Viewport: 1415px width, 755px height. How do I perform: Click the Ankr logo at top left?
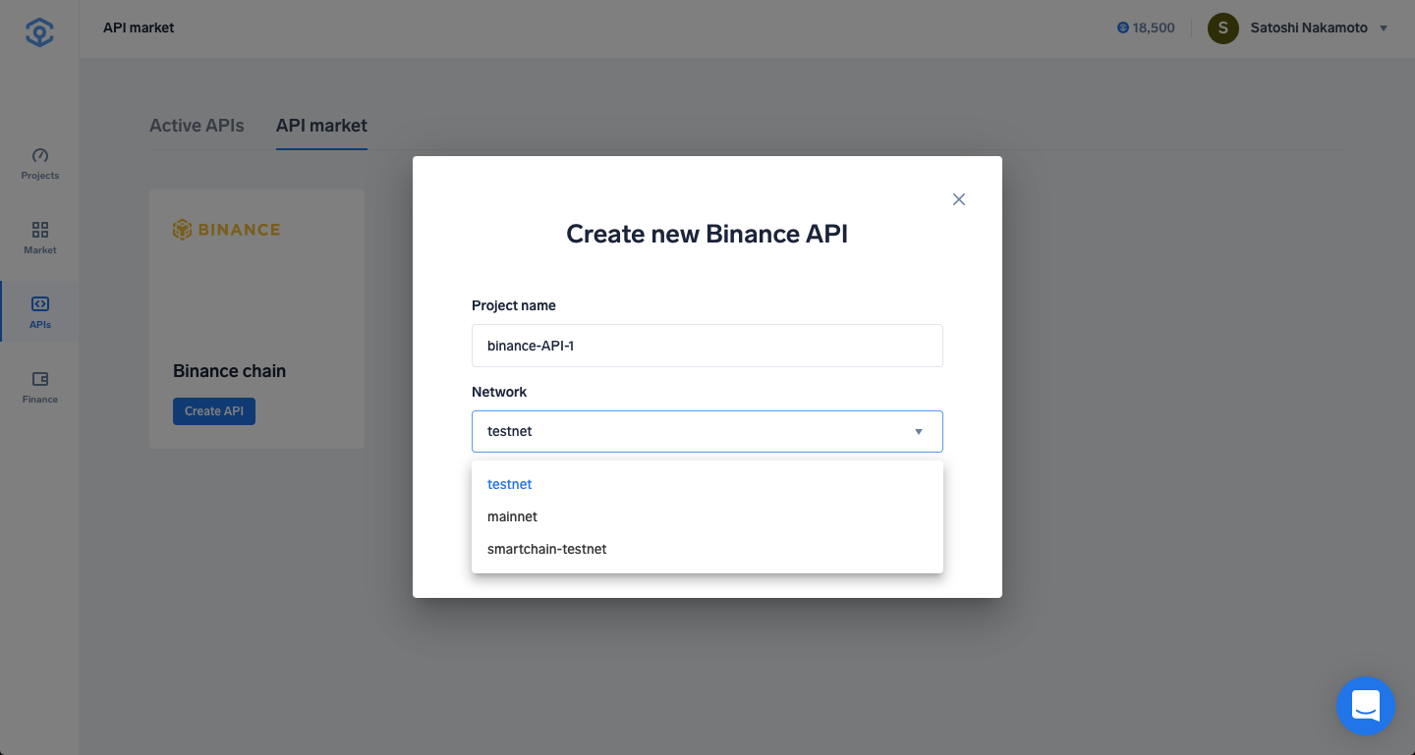(x=39, y=31)
